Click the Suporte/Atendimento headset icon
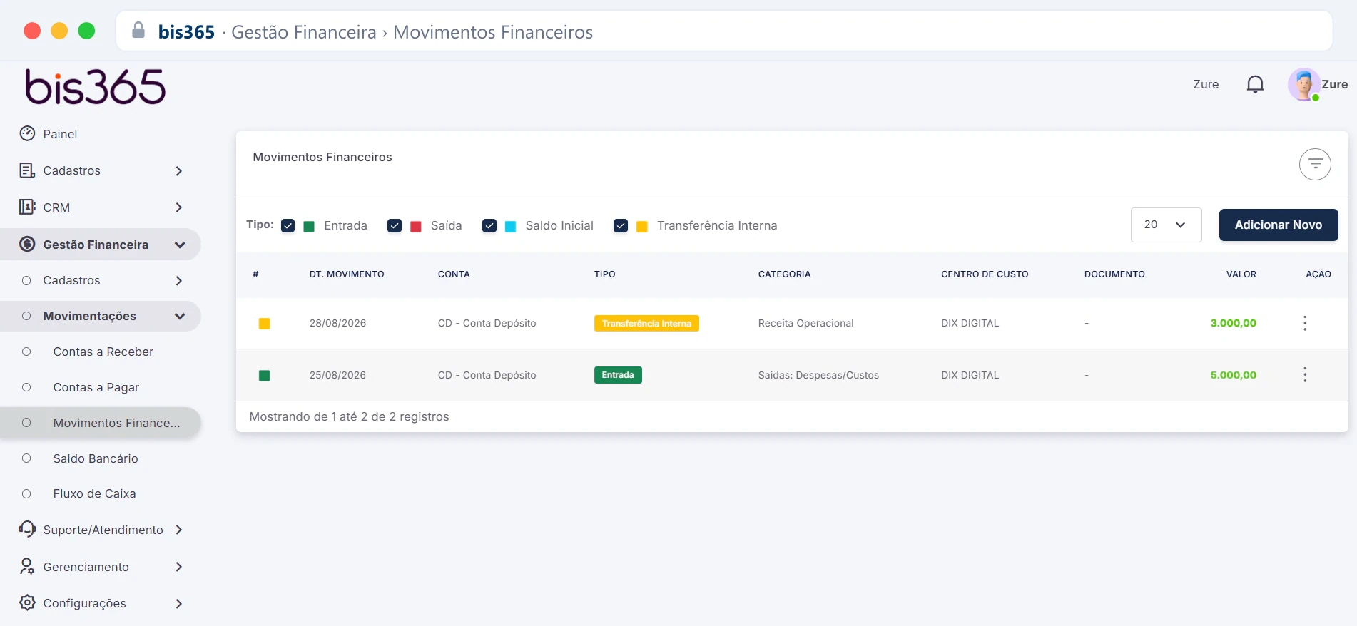The height and width of the screenshot is (626, 1357). pyautogui.click(x=27, y=529)
